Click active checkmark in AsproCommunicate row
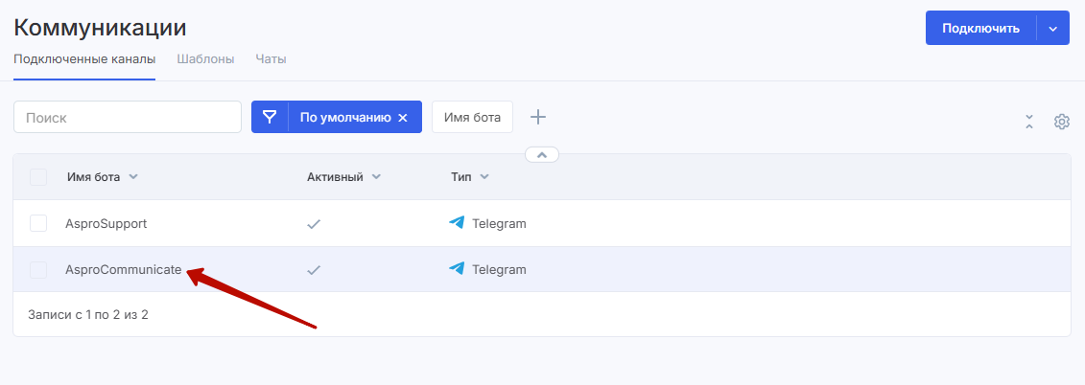 pos(313,270)
